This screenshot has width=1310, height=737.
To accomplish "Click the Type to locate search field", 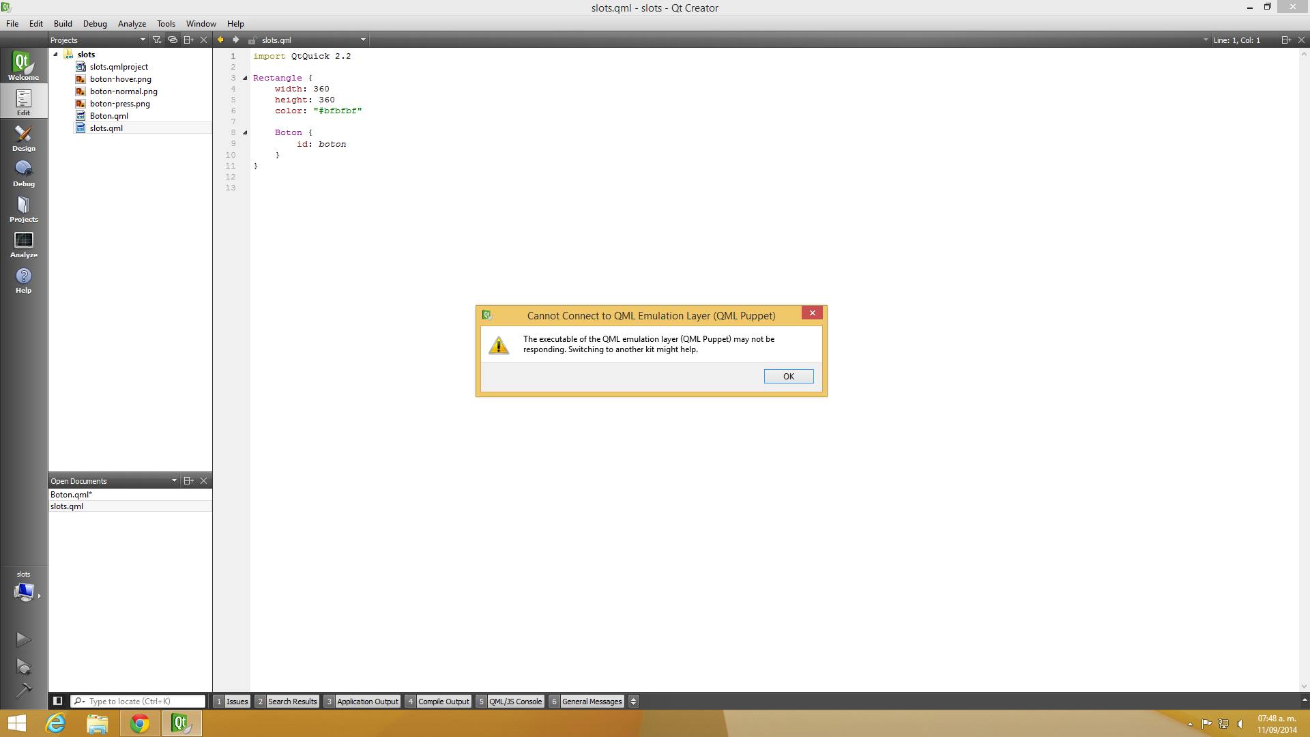I will pyautogui.click(x=138, y=701).
